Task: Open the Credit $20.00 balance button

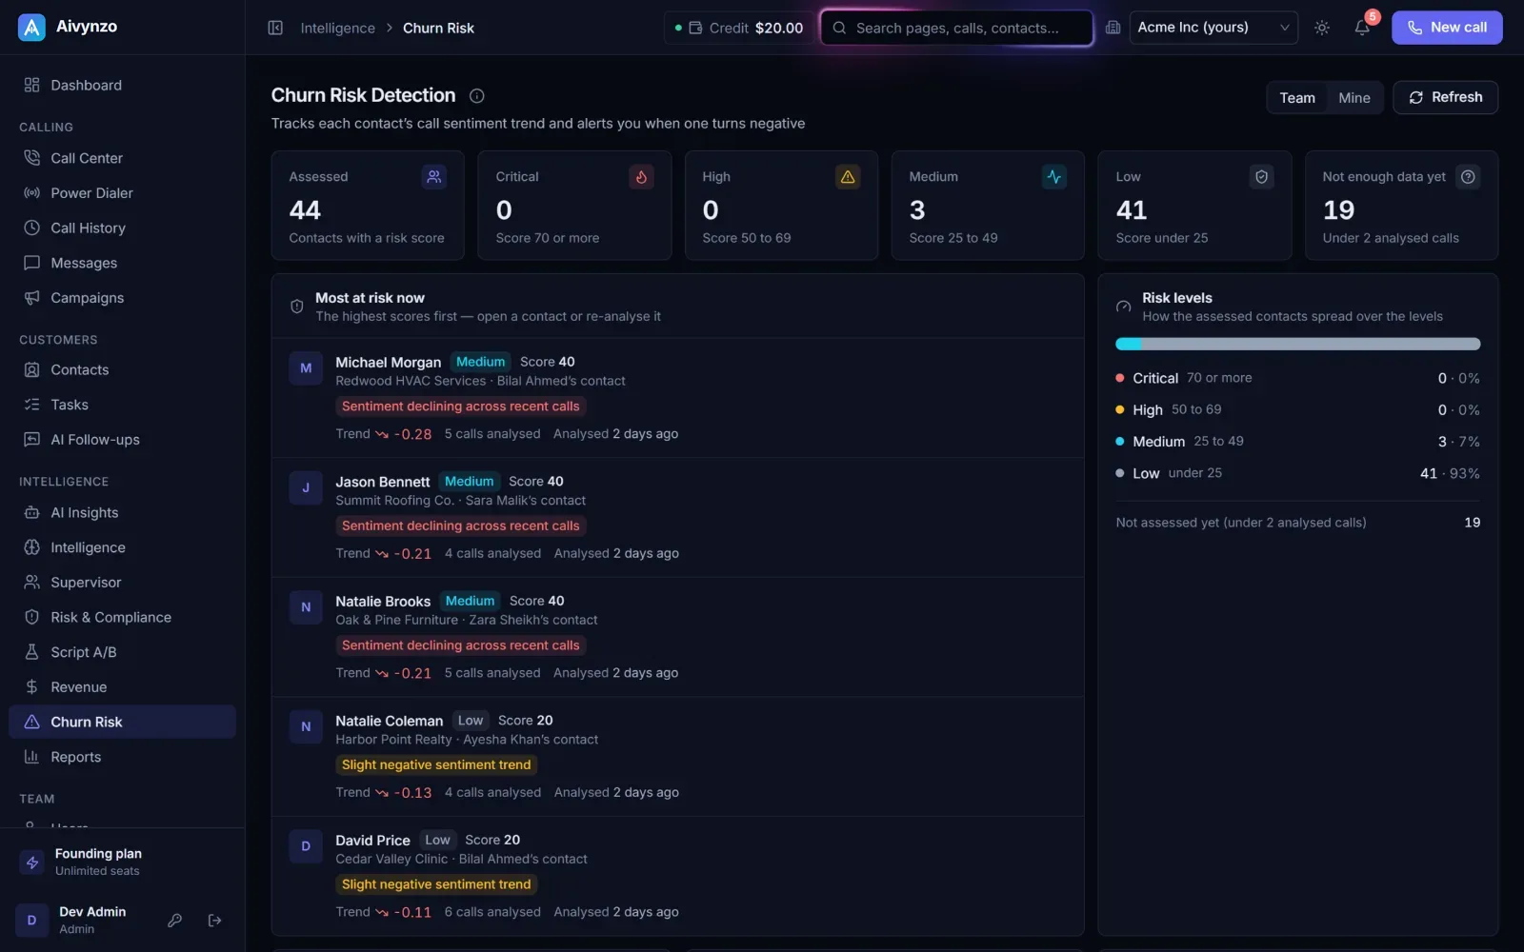Action: [737, 28]
